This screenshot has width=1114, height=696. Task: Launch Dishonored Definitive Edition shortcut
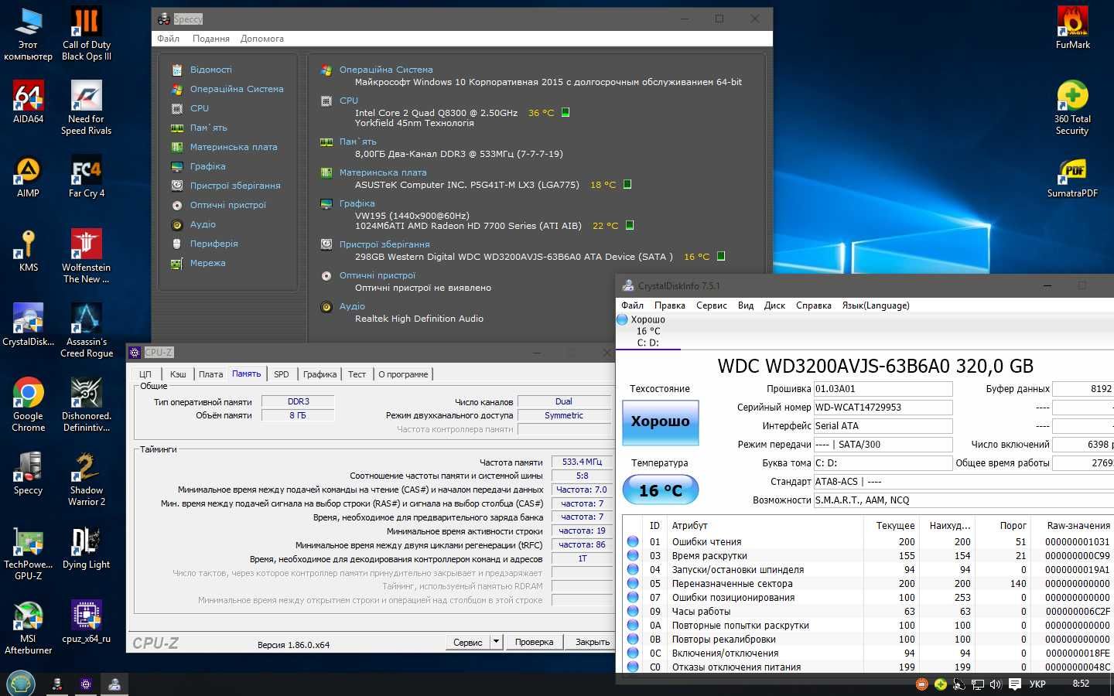tap(86, 404)
